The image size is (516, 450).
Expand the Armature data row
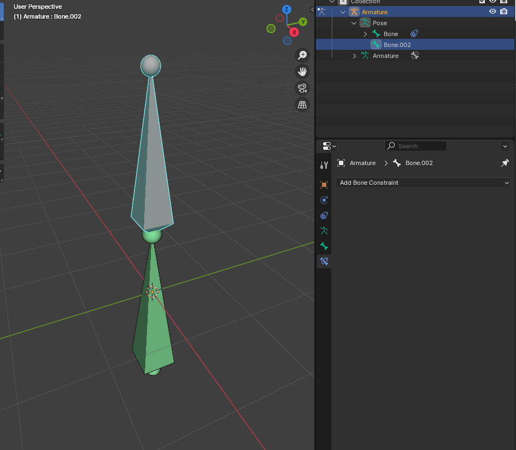(x=354, y=56)
